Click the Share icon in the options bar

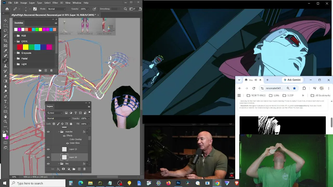coord(140,9)
